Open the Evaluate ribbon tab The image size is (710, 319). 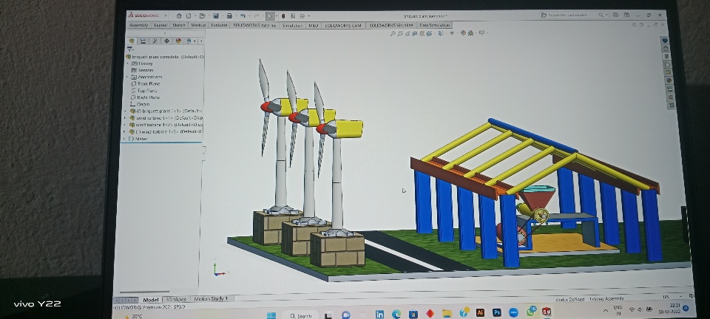[219, 25]
